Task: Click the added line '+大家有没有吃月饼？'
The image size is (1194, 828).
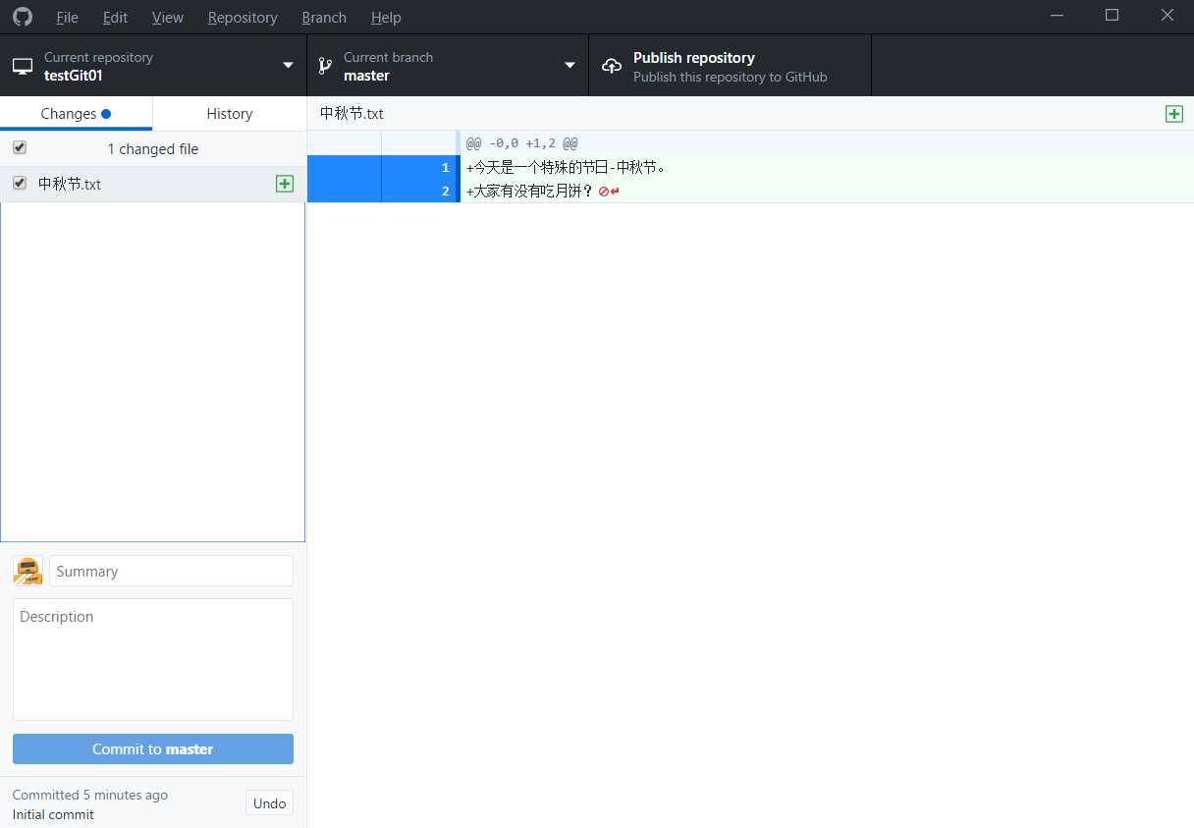Action: pyautogui.click(x=529, y=191)
